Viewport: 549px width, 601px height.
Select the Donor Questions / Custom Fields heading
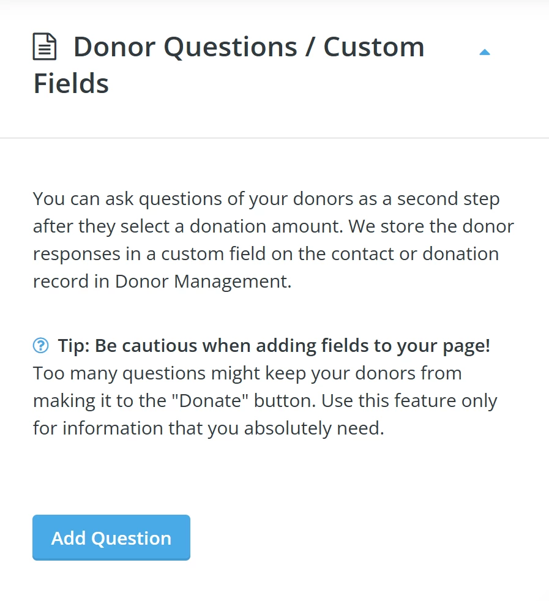click(x=245, y=64)
